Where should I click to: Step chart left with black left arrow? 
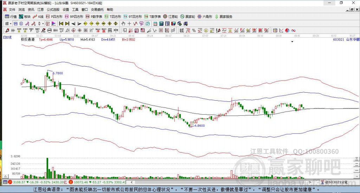pyautogui.click(x=73, y=24)
